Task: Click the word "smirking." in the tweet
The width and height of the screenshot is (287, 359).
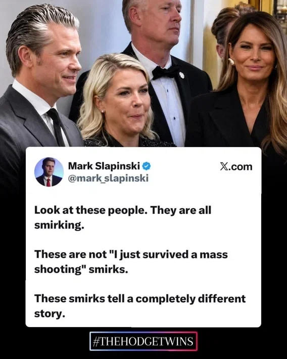Action: (x=59, y=226)
